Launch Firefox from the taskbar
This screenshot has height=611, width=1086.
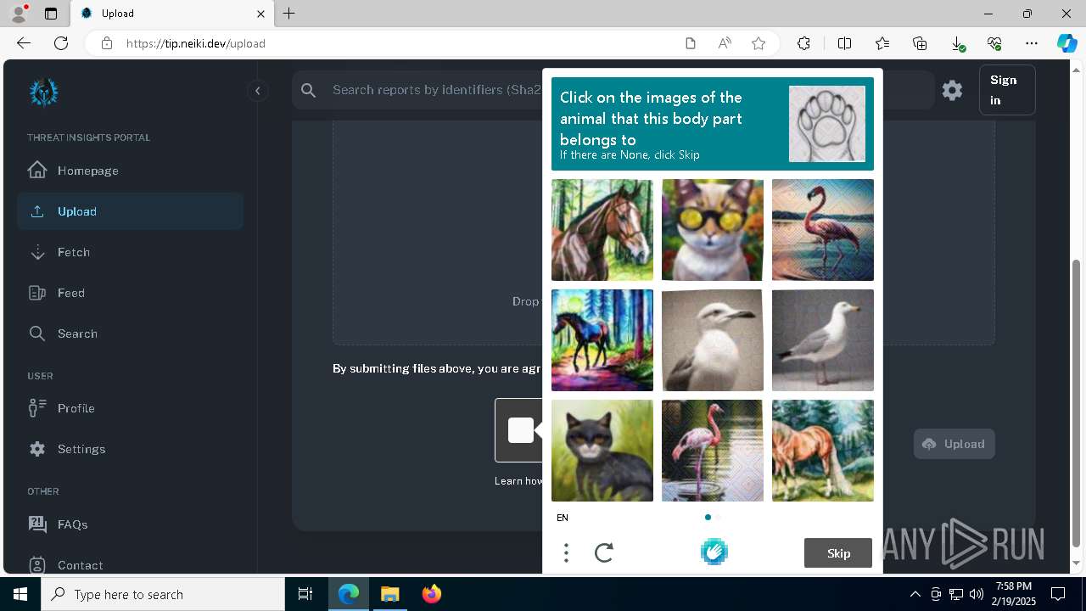tap(432, 594)
